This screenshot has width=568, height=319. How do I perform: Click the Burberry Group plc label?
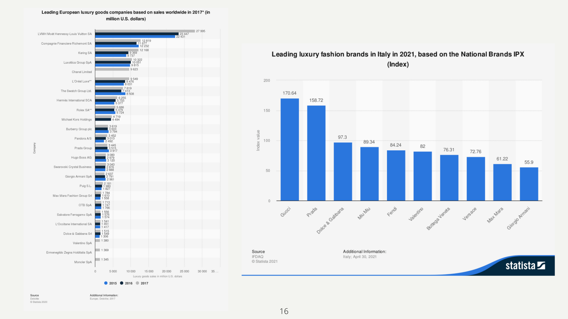point(79,129)
